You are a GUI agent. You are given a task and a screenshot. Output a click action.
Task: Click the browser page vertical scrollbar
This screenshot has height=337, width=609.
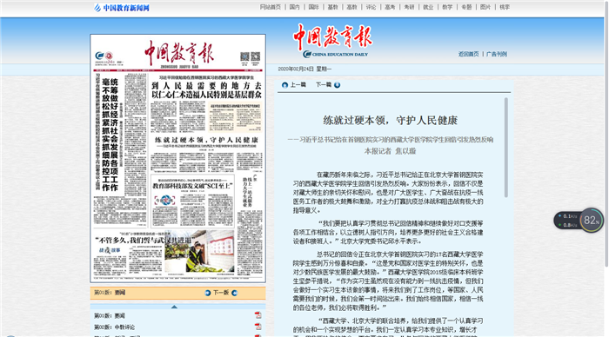[x=606, y=134]
